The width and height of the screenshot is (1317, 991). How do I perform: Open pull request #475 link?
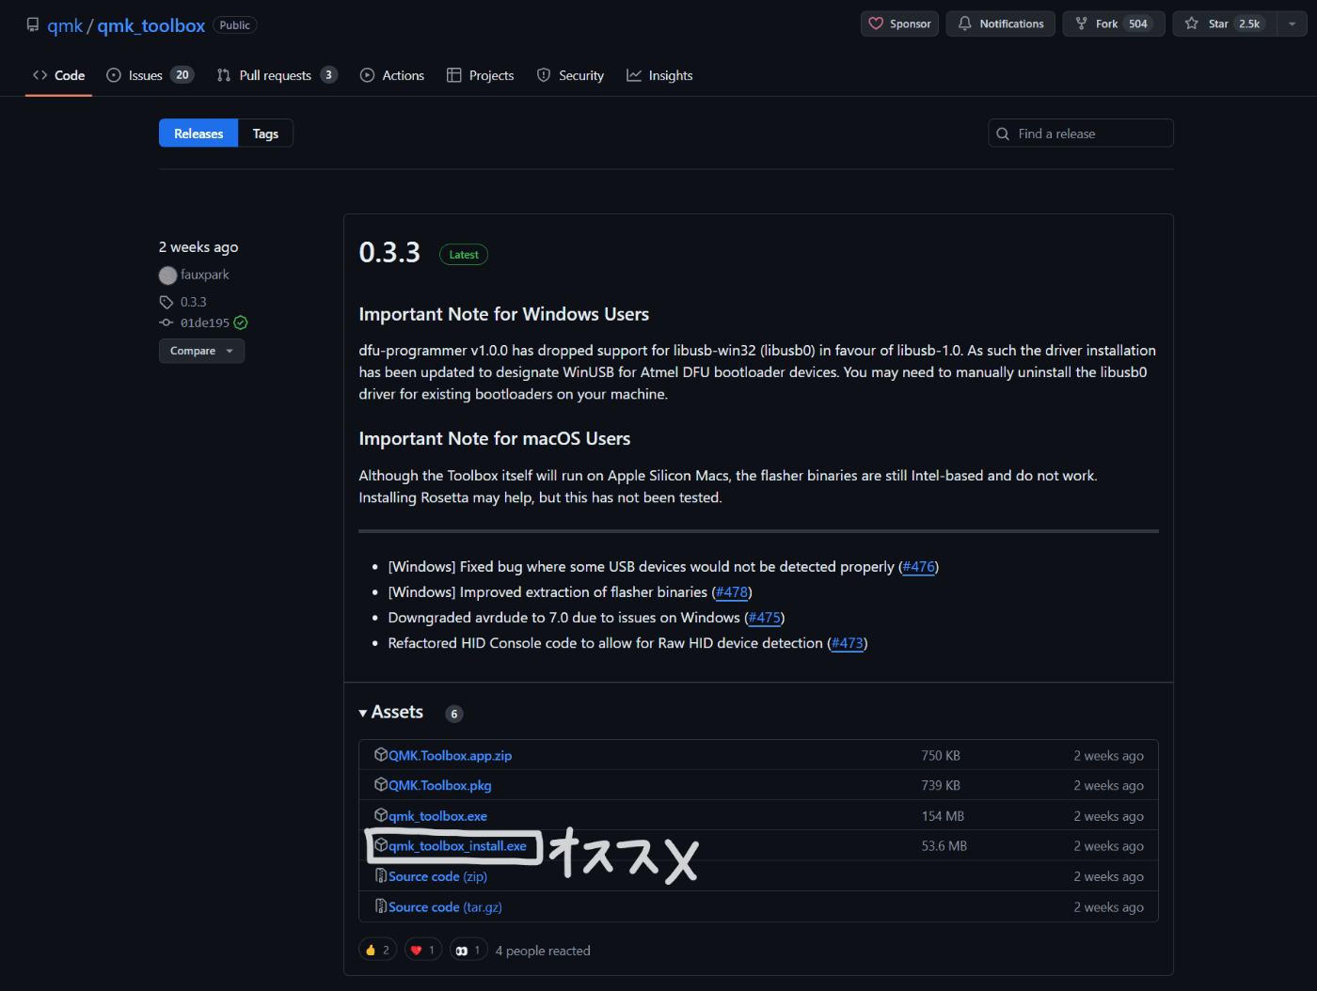(765, 618)
